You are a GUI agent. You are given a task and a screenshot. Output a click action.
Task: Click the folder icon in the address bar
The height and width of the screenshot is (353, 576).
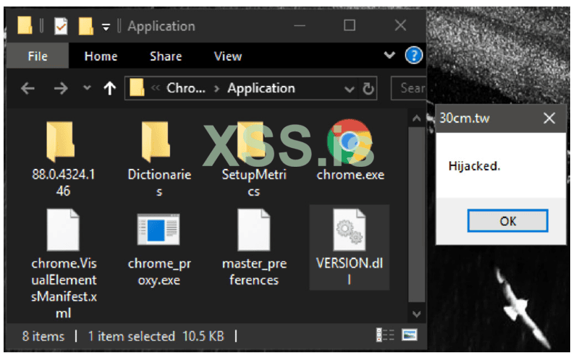137,88
